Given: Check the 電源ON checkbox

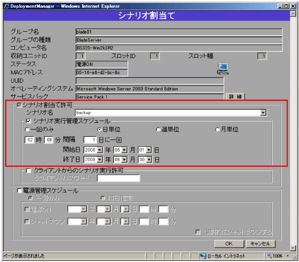Looking at the screenshot, I should click(27, 209).
